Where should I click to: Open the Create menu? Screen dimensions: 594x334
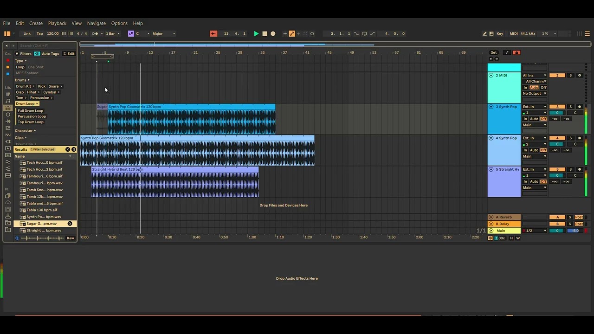[36, 23]
